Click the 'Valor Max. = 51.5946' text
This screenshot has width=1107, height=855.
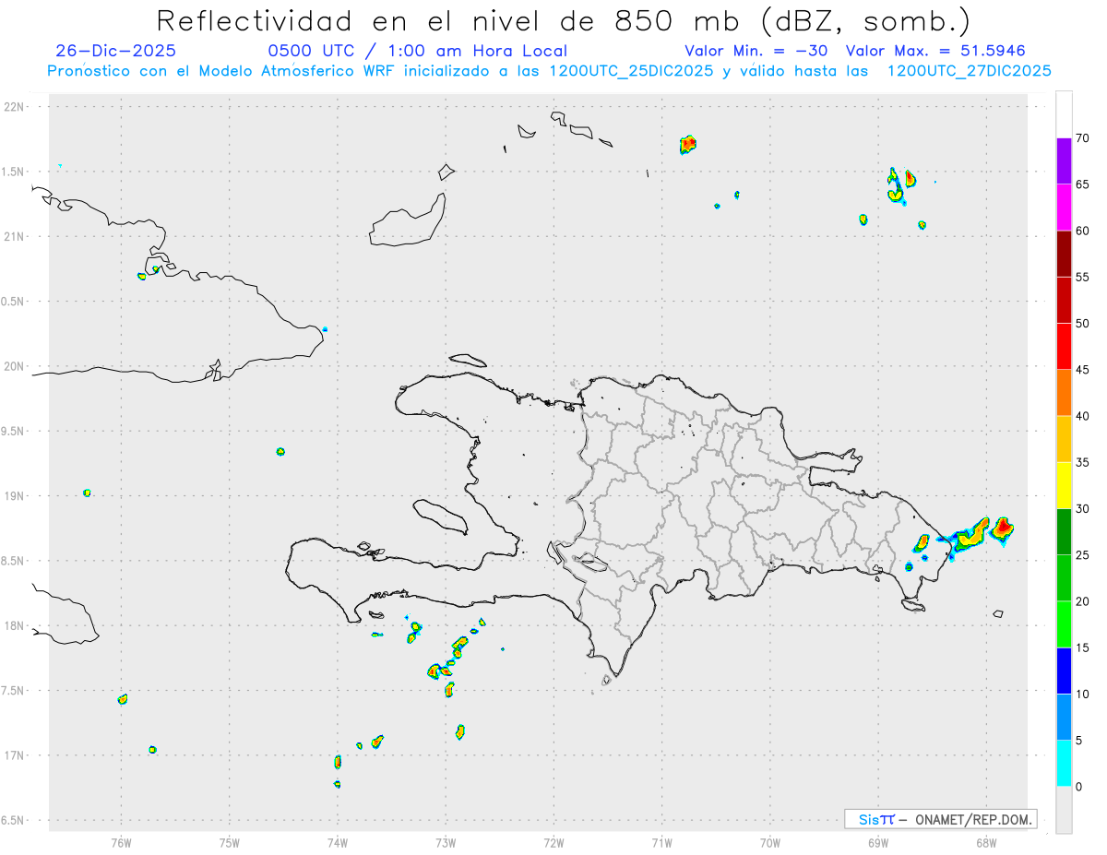pyautogui.click(x=935, y=51)
